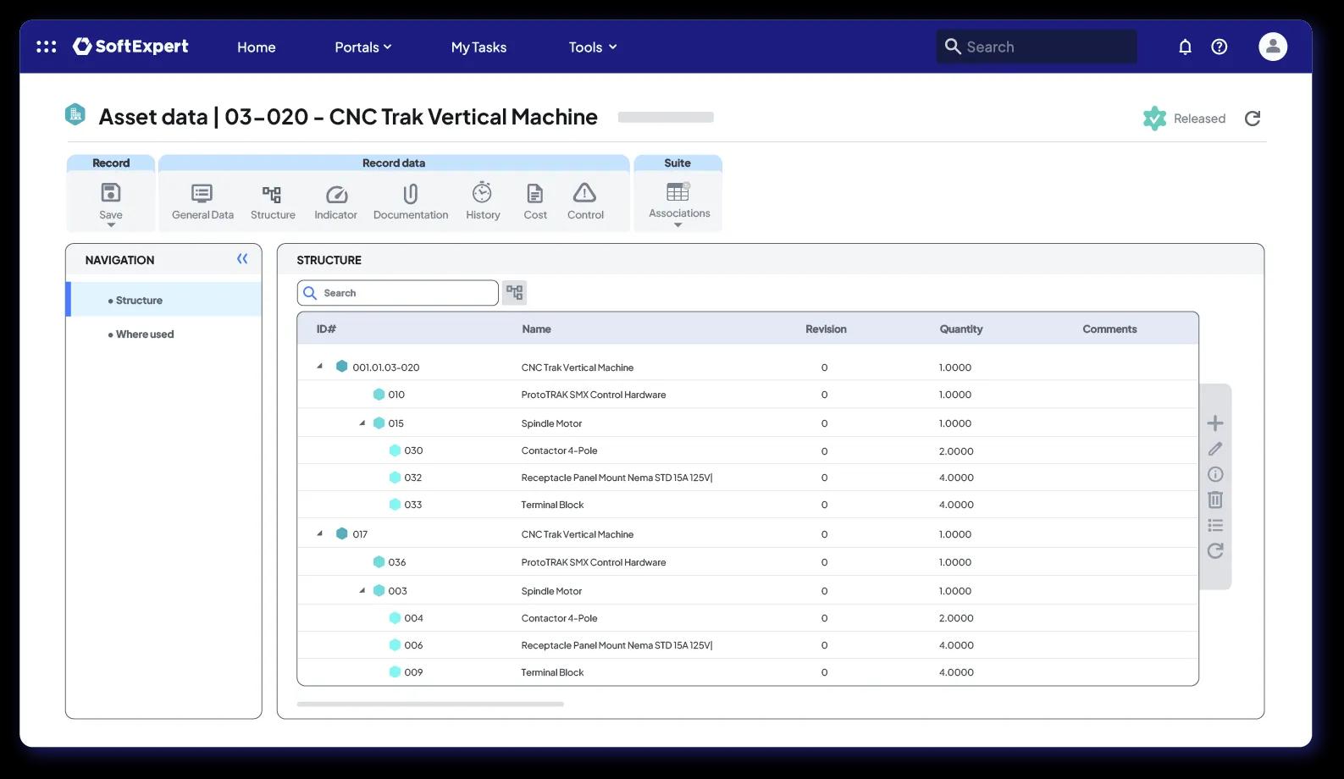Open the list view icon in the side toolbar
This screenshot has width=1344, height=779.
coord(1215,525)
